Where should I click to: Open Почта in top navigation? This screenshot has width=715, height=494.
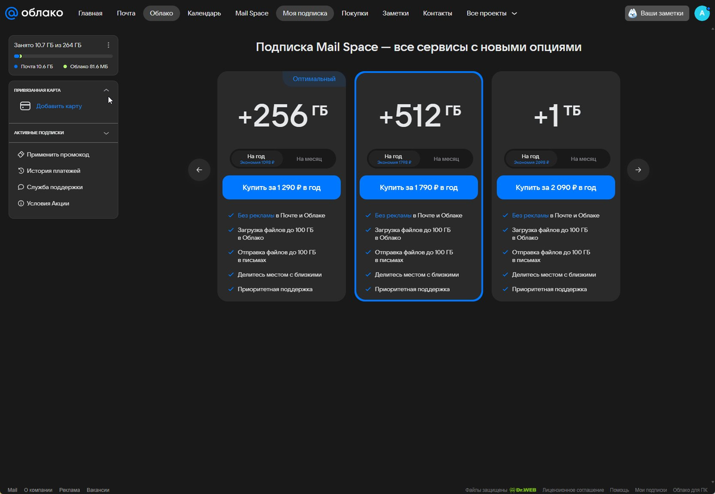pyautogui.click(x=126, y=13)
